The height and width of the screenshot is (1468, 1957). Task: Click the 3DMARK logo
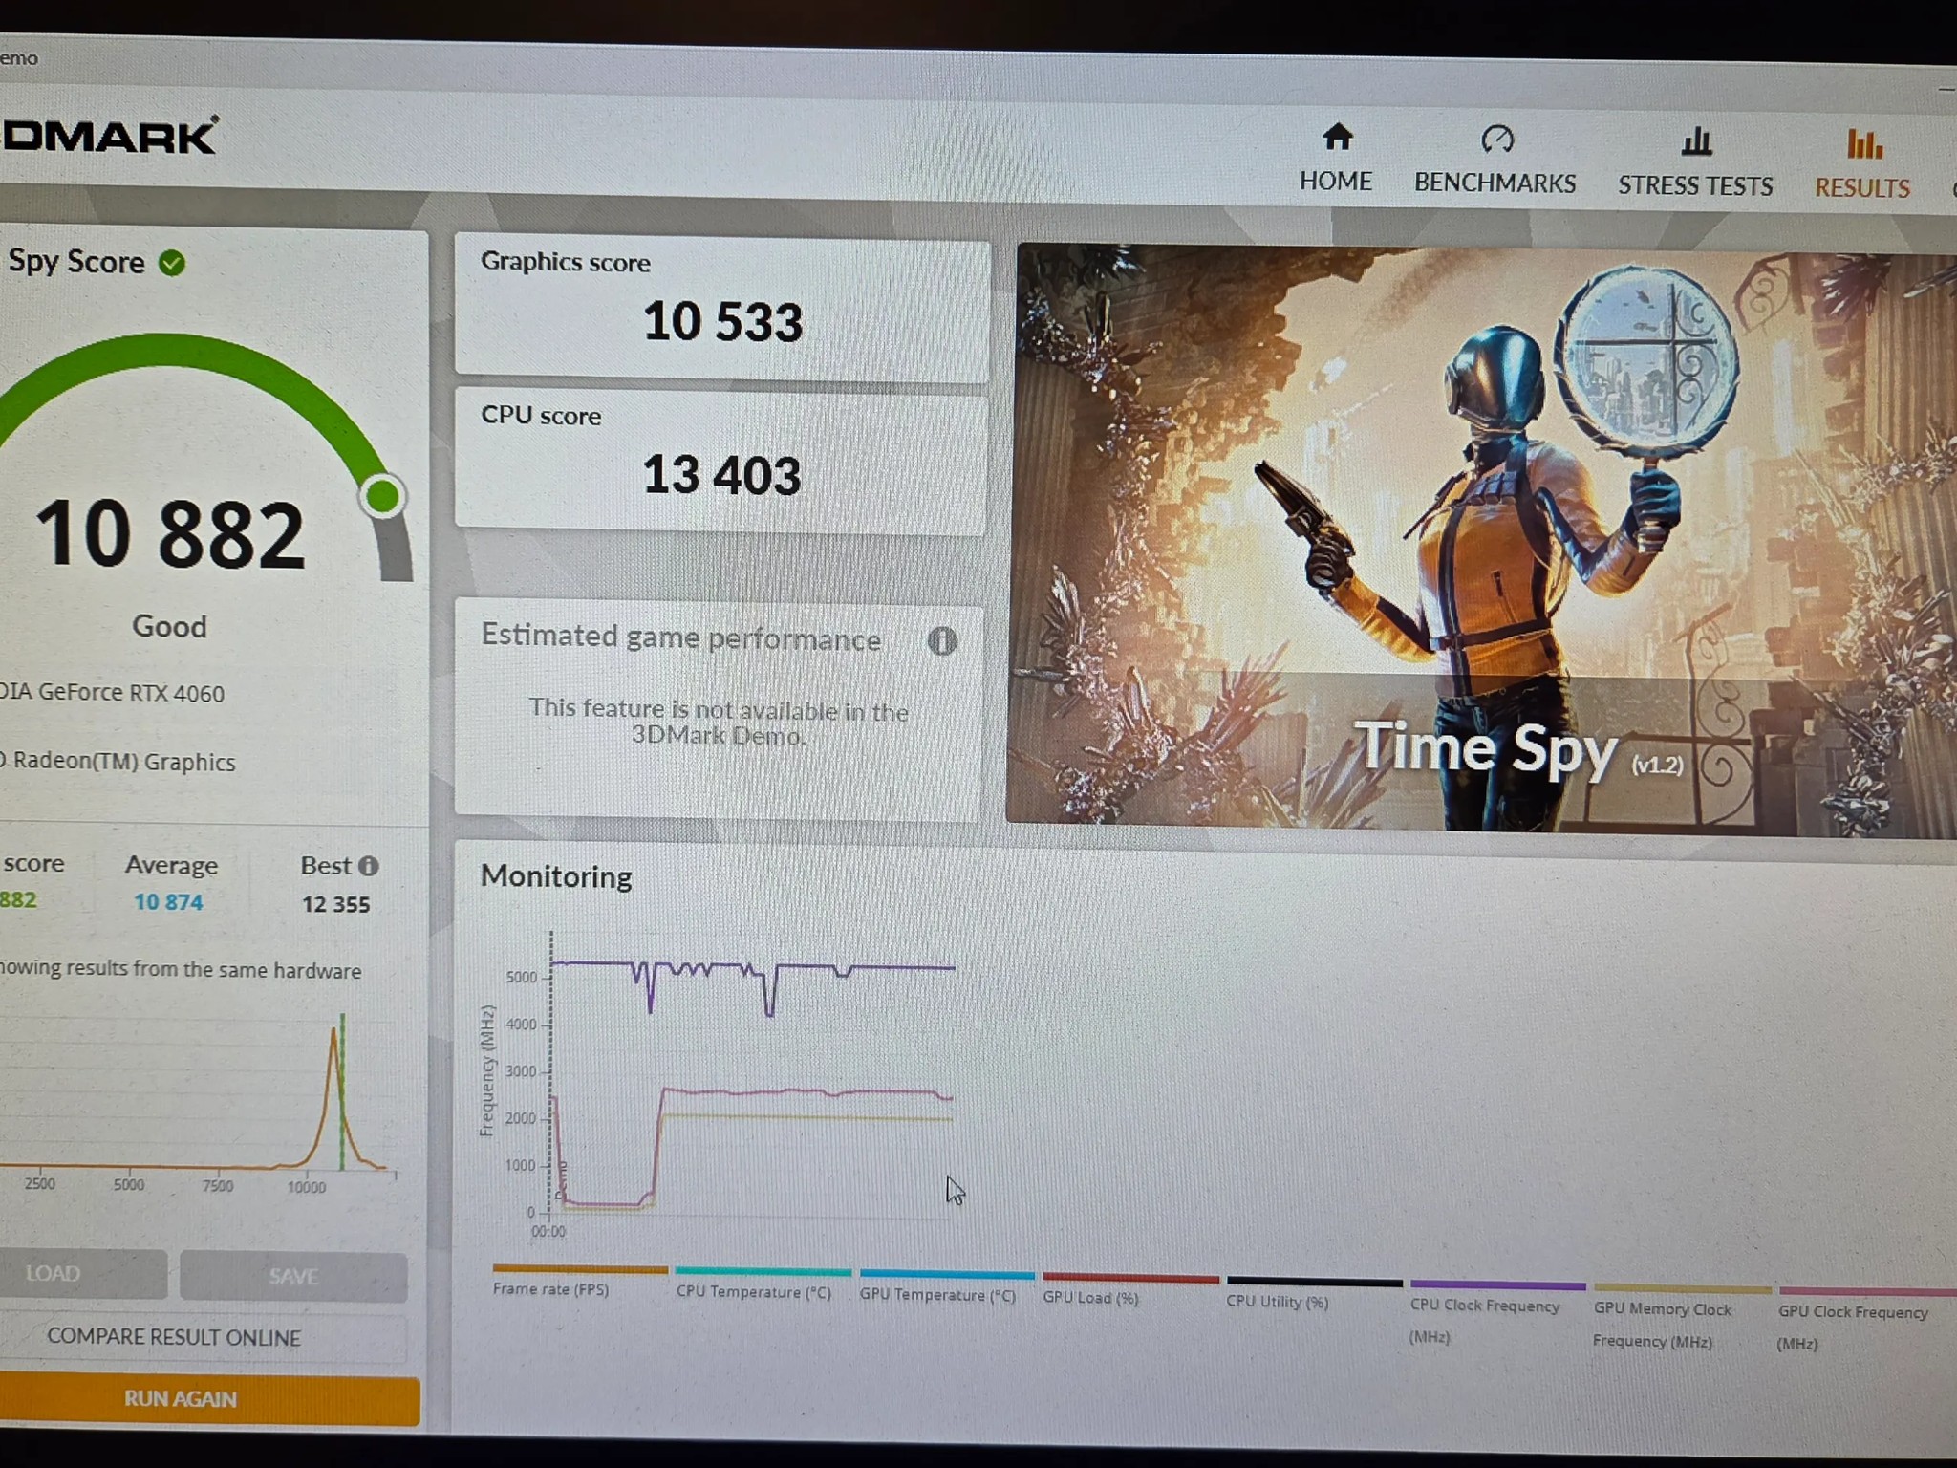point(108,137)
